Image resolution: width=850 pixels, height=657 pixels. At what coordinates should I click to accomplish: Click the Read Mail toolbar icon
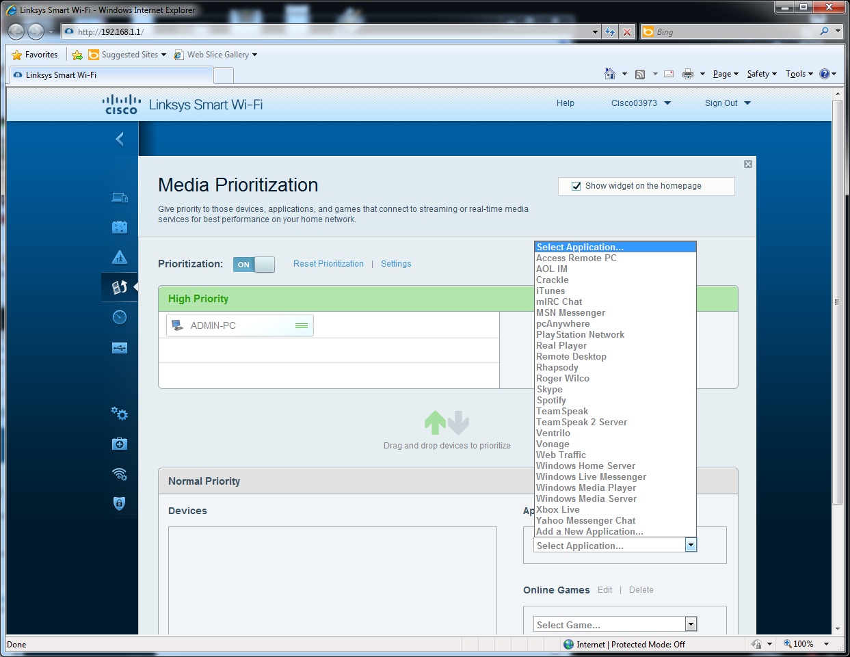(x=669, y=74)
